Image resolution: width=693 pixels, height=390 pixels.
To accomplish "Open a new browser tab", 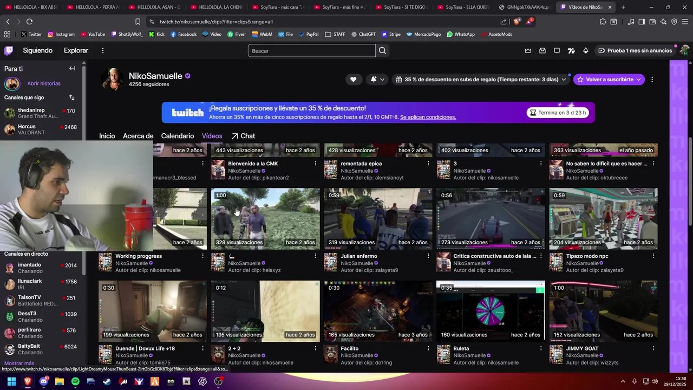I will 623,7.
